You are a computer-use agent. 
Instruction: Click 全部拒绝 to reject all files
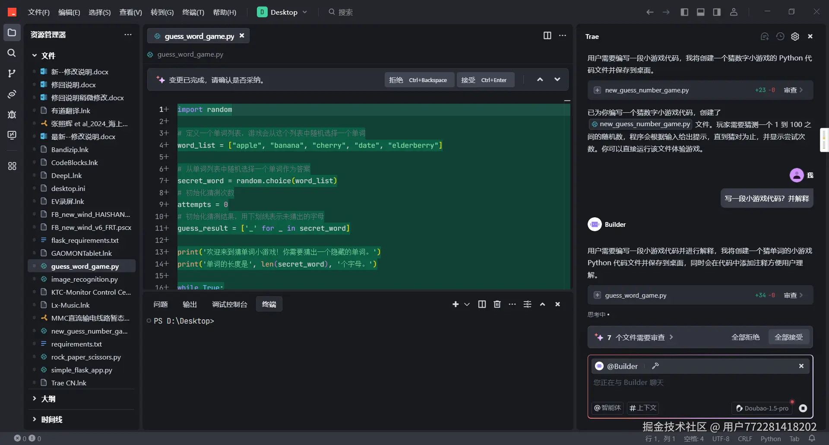[746, 337]
